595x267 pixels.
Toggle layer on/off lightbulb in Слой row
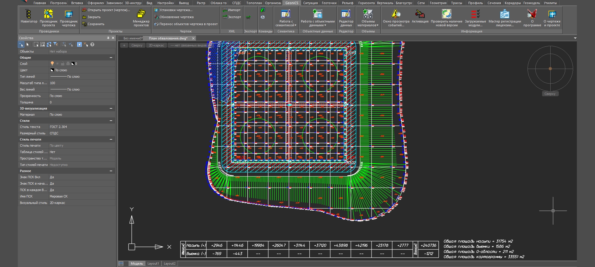[52, 63]
